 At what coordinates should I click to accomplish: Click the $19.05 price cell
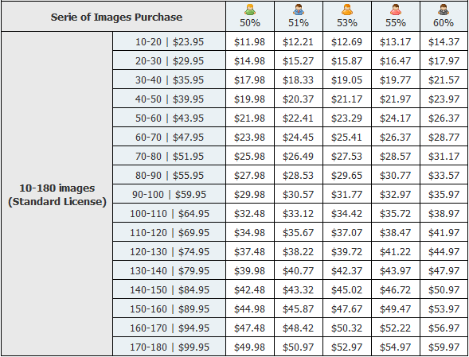[x=346, y=80]
